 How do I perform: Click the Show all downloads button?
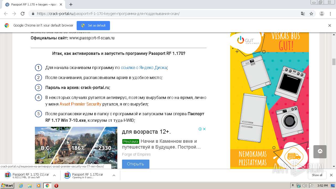(317, 175)
